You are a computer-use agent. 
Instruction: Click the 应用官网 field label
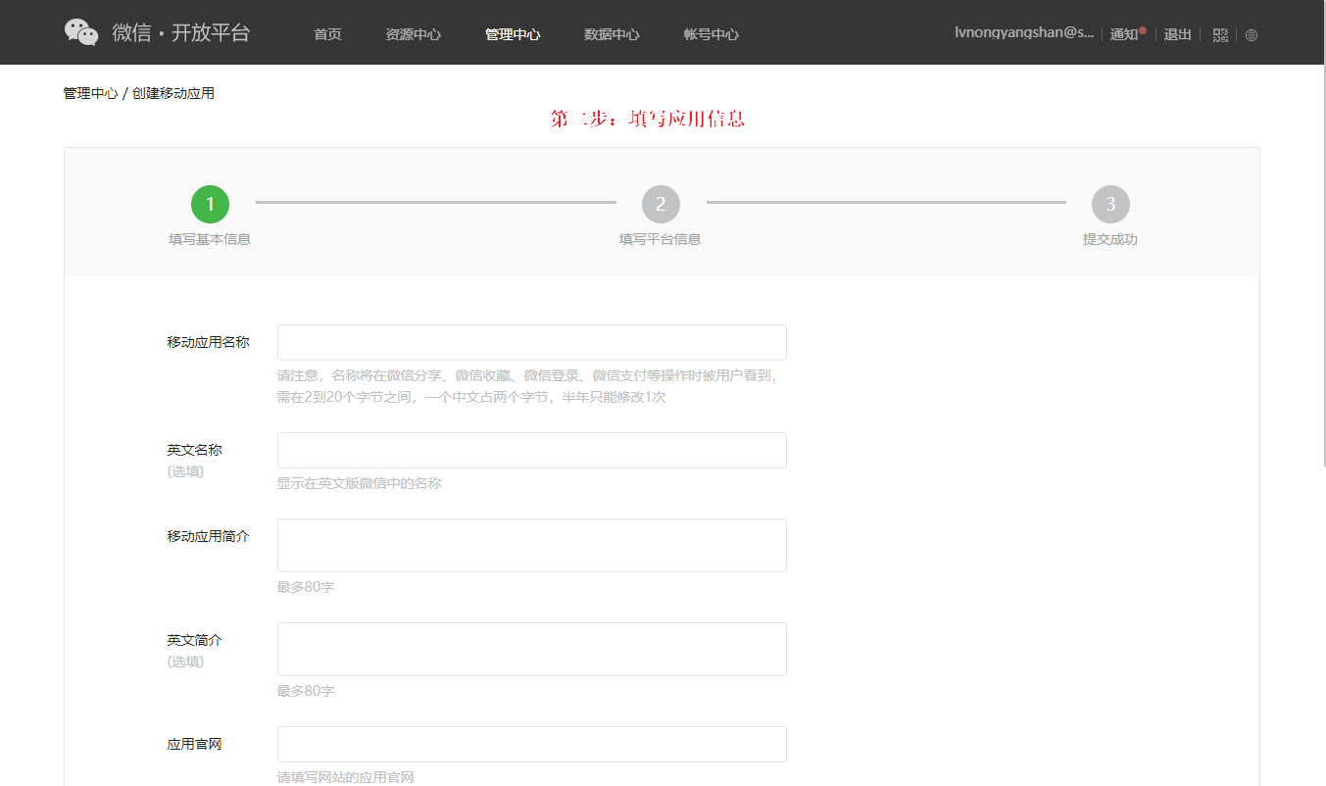(194, 744)
